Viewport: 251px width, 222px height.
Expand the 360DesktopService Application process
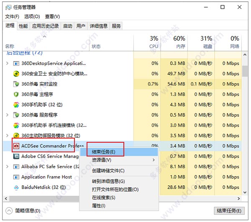pos(7,63)
